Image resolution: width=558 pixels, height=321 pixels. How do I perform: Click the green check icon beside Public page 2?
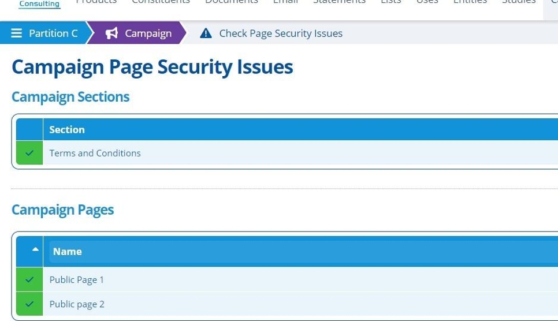[29, 304]
